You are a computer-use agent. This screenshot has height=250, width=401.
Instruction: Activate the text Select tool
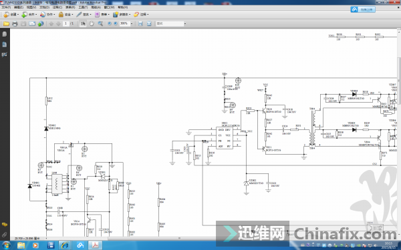point(83,24)
